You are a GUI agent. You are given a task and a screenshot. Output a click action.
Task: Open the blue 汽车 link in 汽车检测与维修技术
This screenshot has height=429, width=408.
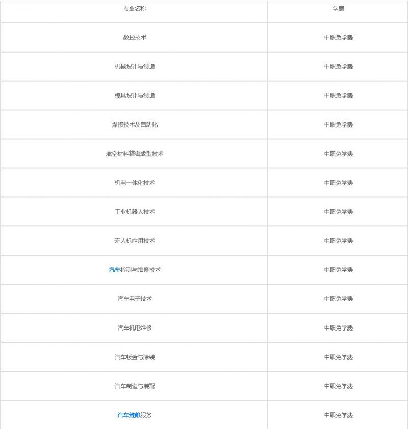tap(114, 270)
